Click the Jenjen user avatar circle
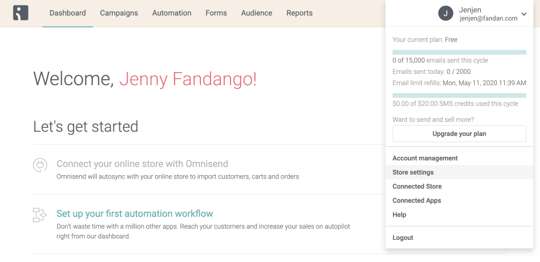The width and height of the screenshot is (540, 262). click(446, 13)
